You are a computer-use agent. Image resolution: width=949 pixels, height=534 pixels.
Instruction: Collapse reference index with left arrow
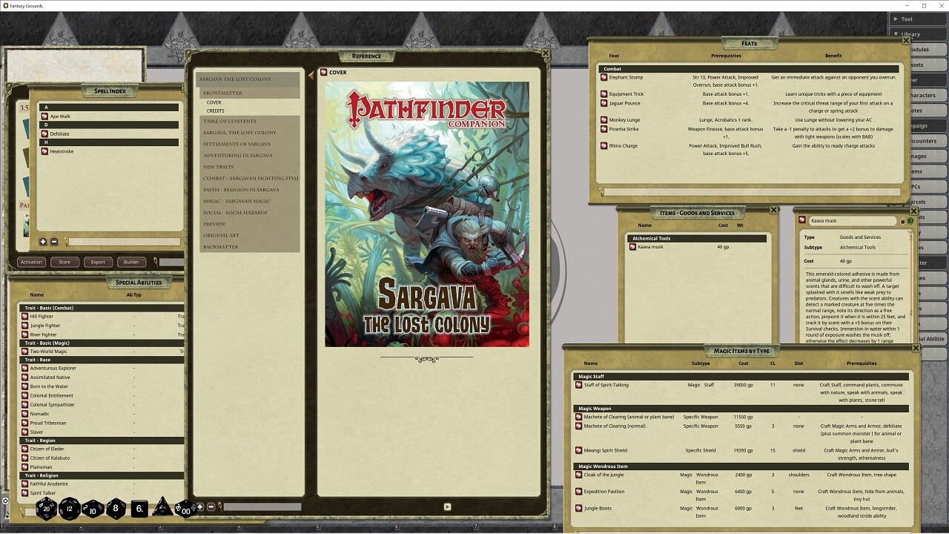pyautogui.click(x=311, y=75)
